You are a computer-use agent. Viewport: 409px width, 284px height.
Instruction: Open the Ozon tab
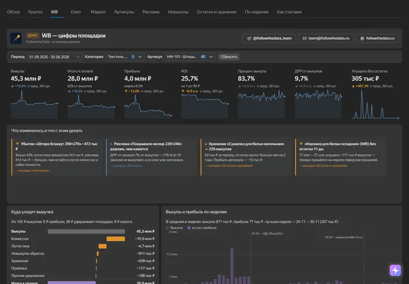76,12
